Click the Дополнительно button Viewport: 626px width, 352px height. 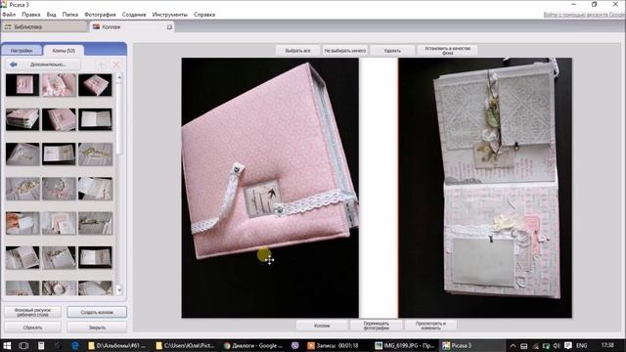tap(48, 65)
